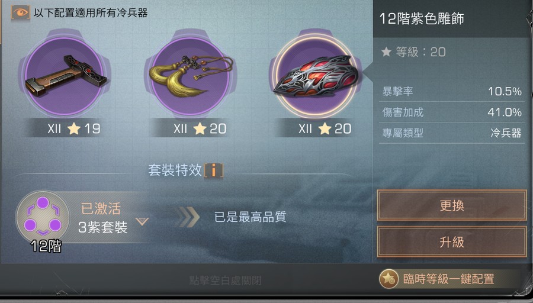Select the golden tassel accessory
This screenshot has height=303, width=533.
coord(190,76)
